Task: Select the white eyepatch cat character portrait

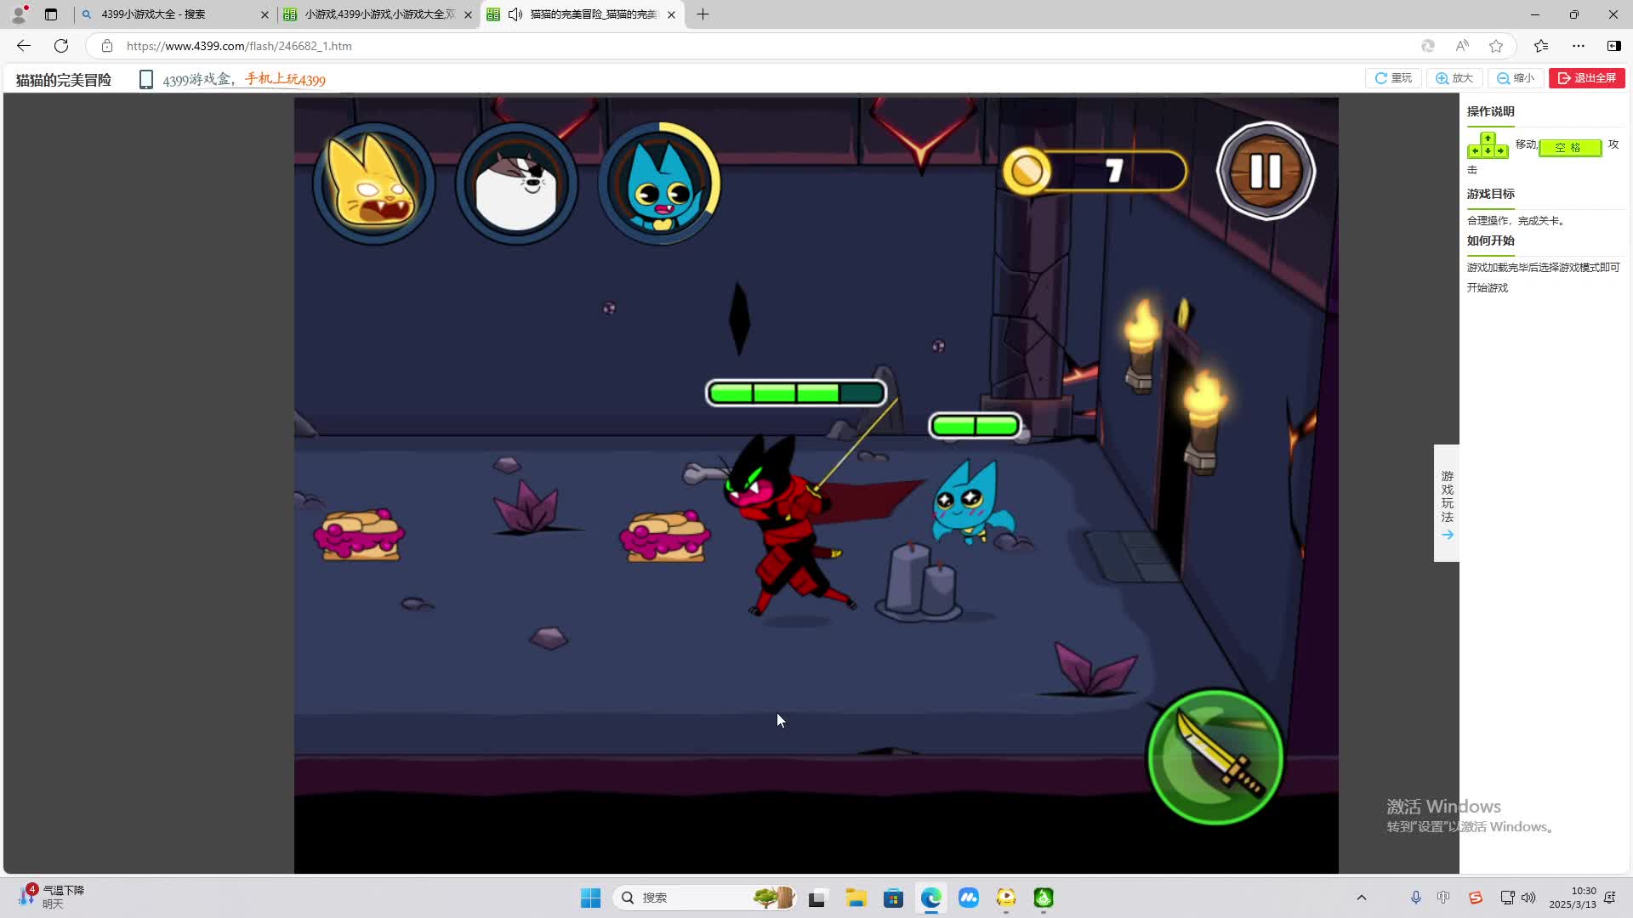Action: tap(516, 184)
